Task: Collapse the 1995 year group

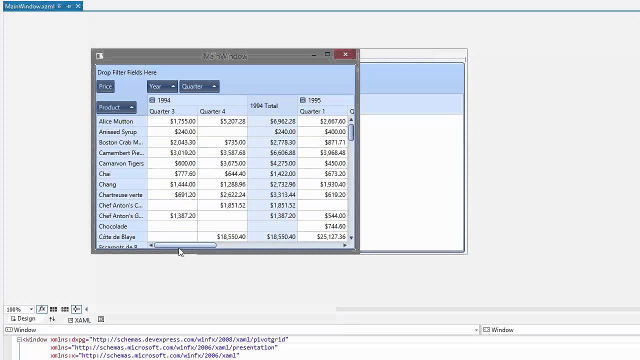Action: click(x=302, y=100)
